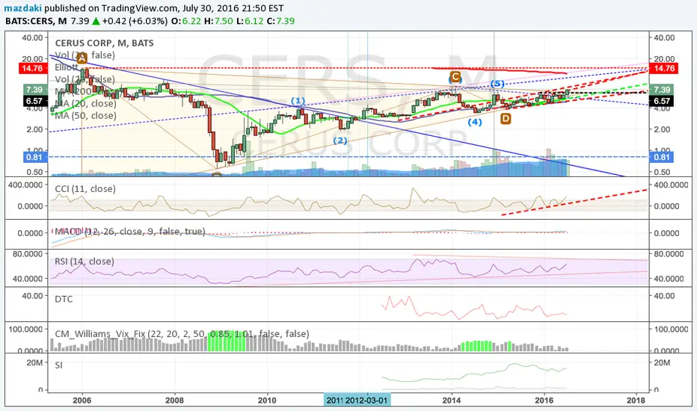The width and height of the screenshot is (697, 411).
Task: Click the CM_Williams_Vix_Fix indicator label
Action: coord(182,334)
